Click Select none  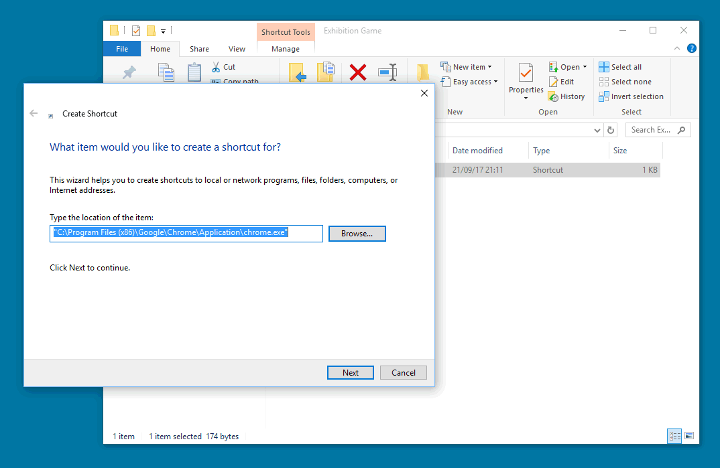tap(625, 82)
